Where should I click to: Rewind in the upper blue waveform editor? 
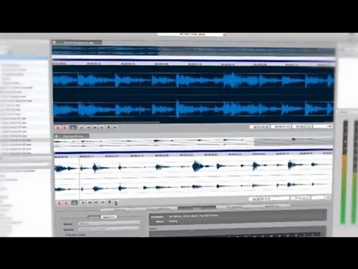coord(88,127)
